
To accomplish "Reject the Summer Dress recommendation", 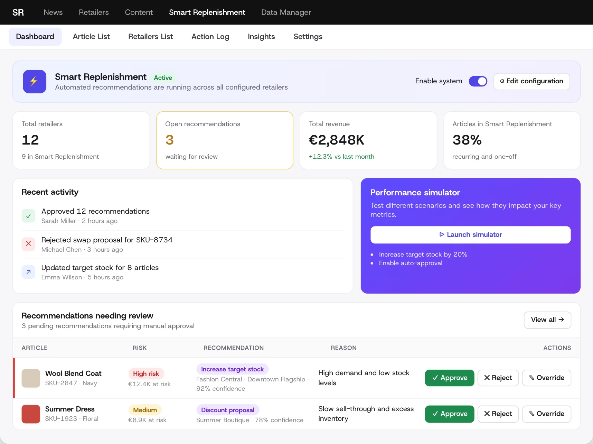I will [498, 414].
